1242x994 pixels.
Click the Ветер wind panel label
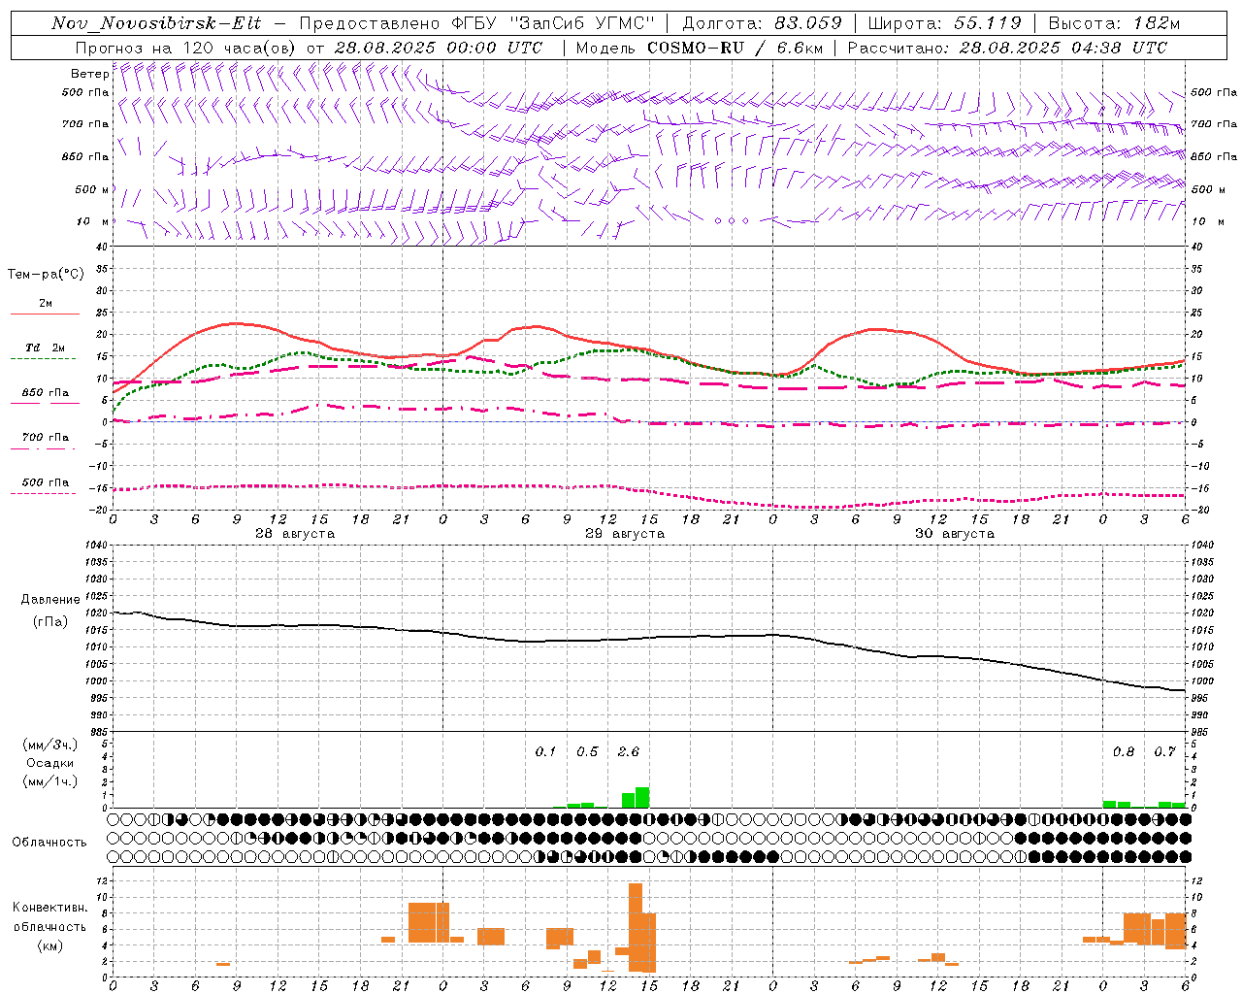pos(90,74)
